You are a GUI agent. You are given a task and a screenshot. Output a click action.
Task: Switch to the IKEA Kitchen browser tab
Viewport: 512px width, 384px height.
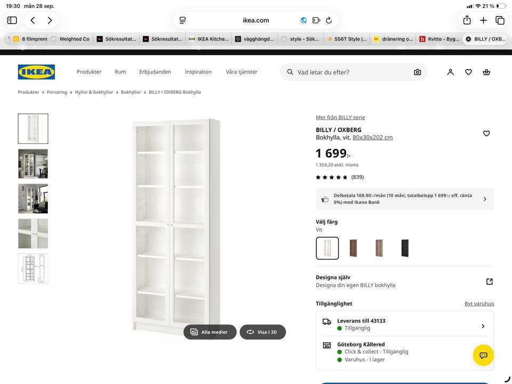209,39
